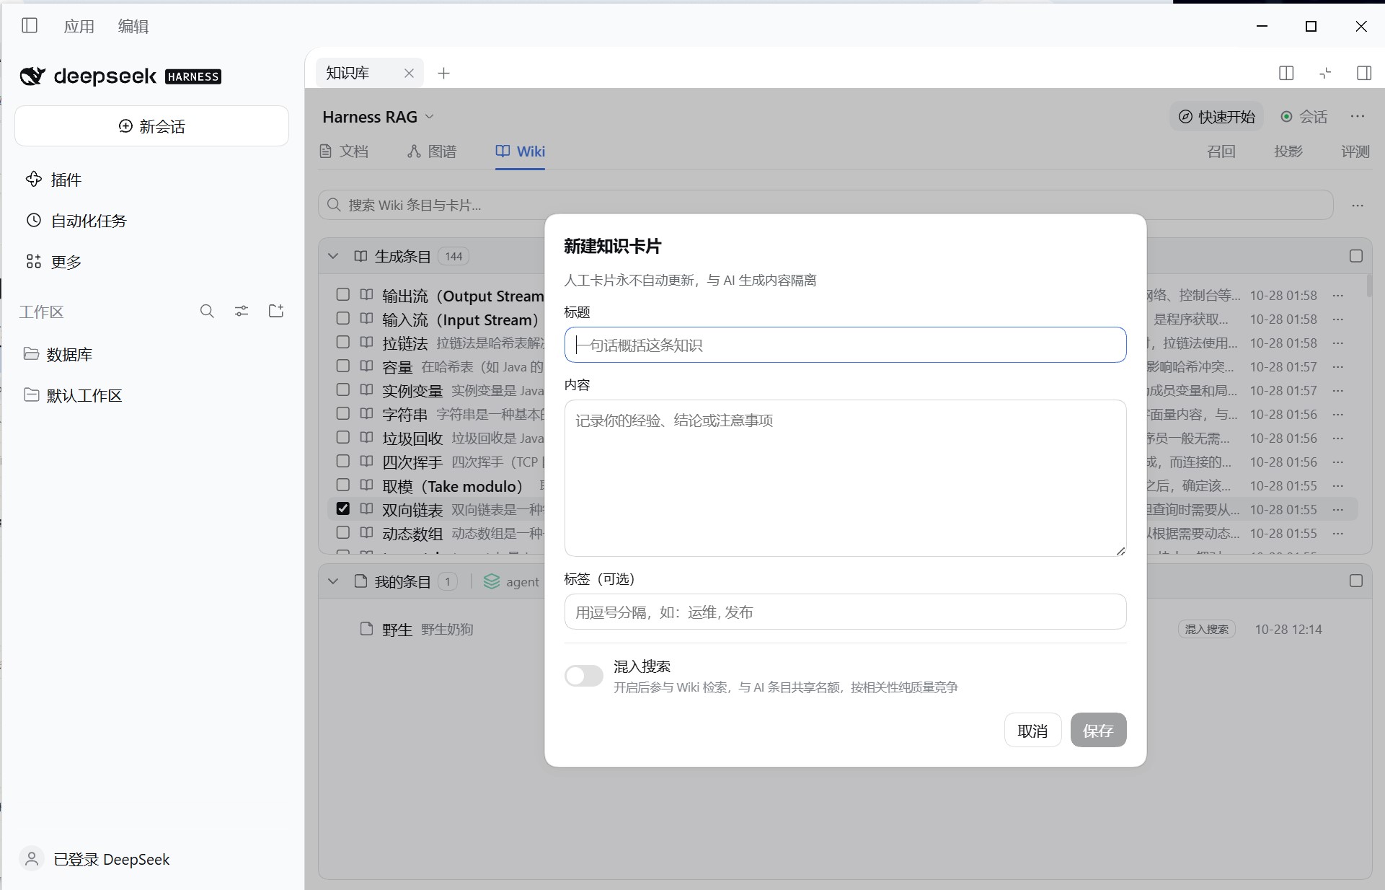
Task: Open the 插件 plugins page
Action: [54, 180]
